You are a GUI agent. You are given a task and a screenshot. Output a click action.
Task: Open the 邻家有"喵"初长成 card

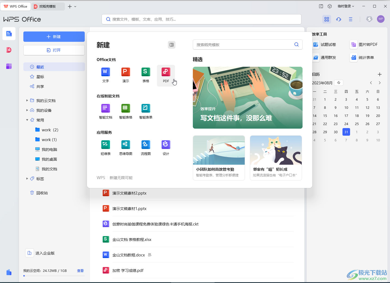pyautogui.click(x=276, y=158)
